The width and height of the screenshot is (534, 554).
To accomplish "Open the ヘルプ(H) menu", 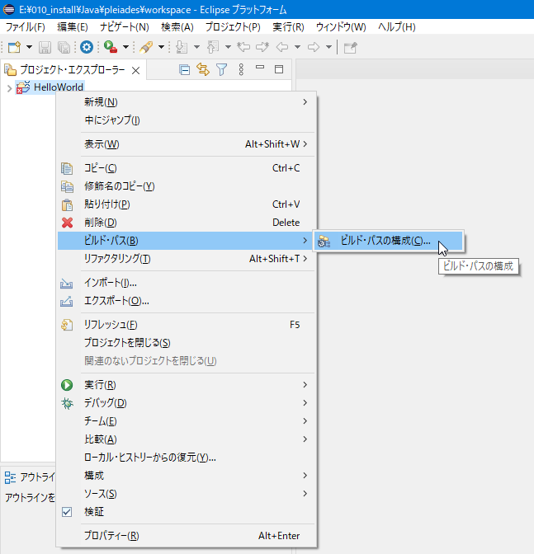I will click(x=397, y=27).
